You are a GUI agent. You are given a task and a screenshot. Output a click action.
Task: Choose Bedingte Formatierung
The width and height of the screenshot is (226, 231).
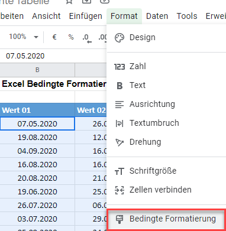point(166,219)
